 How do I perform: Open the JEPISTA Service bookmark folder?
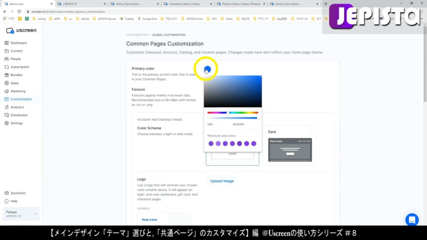pos(105,19)
